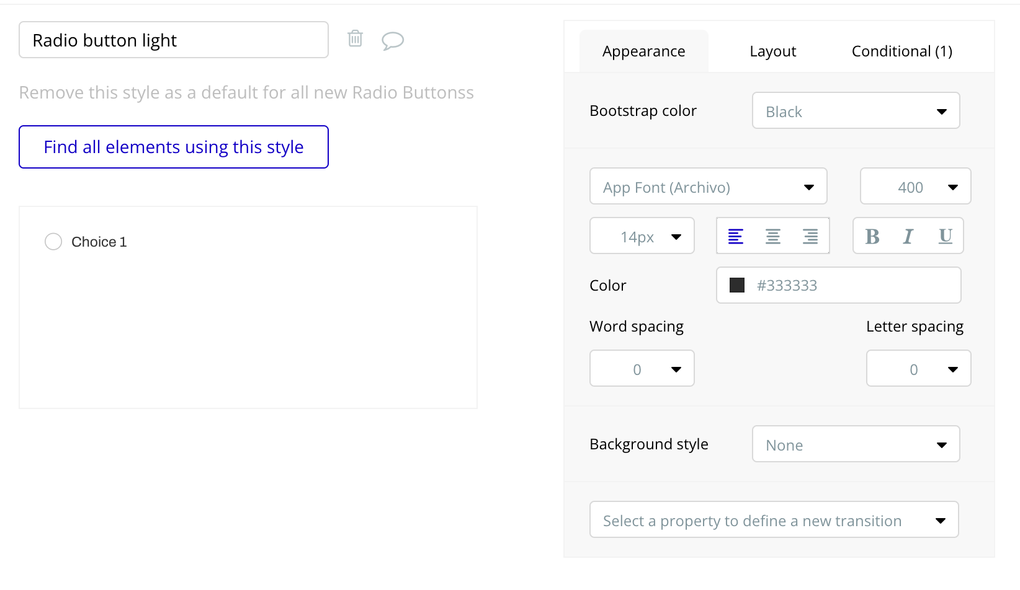Switch to the Layout tab
The image size is (1020, 590).
tap(772, 51)
